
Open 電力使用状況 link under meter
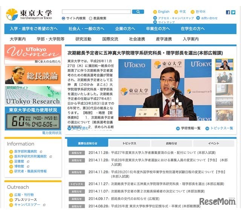click(x=52, y=133)
